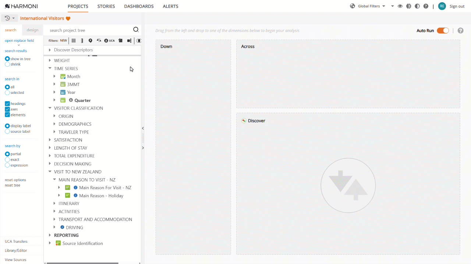Click the overlapping circles filter icon

[139, 41]
